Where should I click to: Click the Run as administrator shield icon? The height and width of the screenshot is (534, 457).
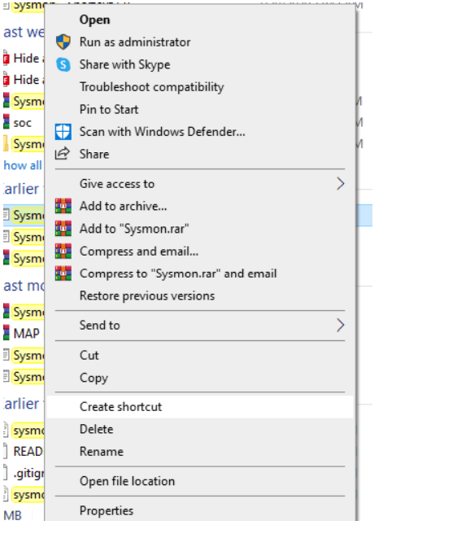pyautogui.click(x=63, y=42)
